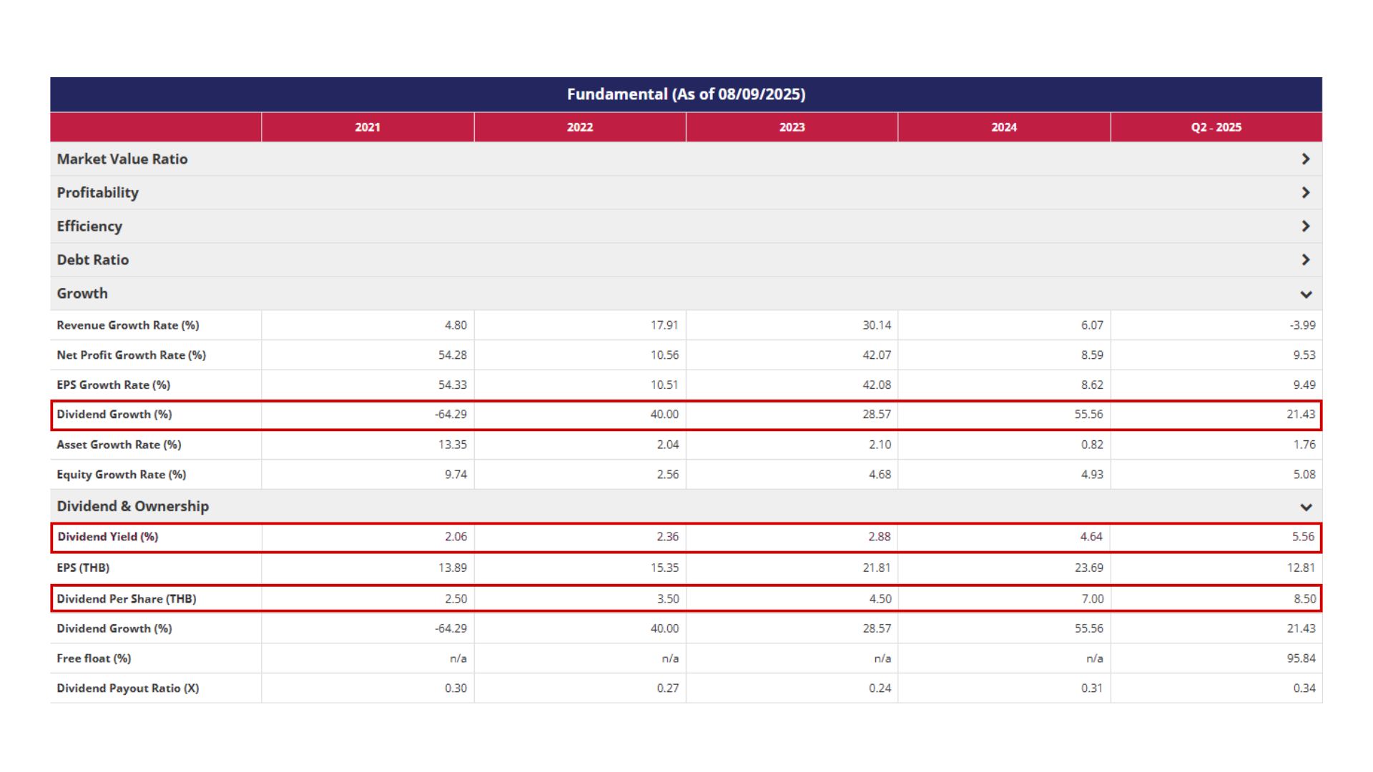Select the Q2 - 2025 column header
The width and height of the screenshot is (1373, 772).
pyautogui.click(x=1216, y=127)
